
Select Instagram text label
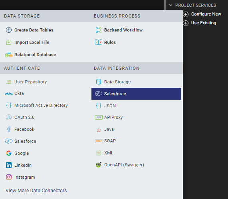tap(25, 177)
